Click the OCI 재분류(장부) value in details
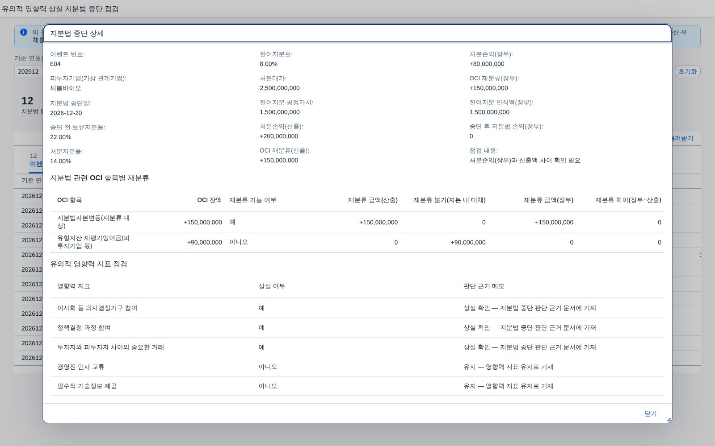 [488, 88]
